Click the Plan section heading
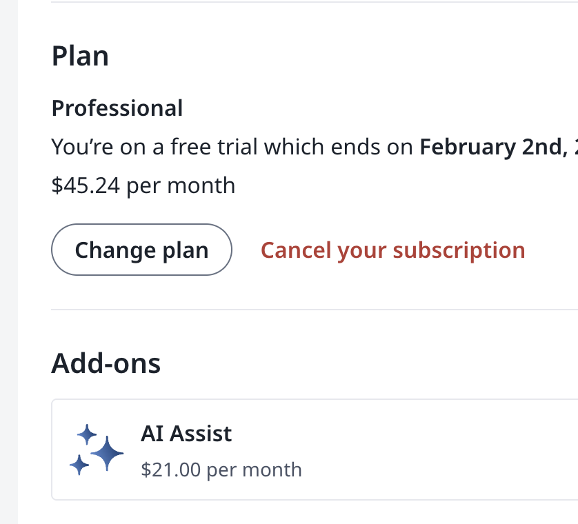Image resolution: width=578 pixels, height=524 pixels. 80,56
